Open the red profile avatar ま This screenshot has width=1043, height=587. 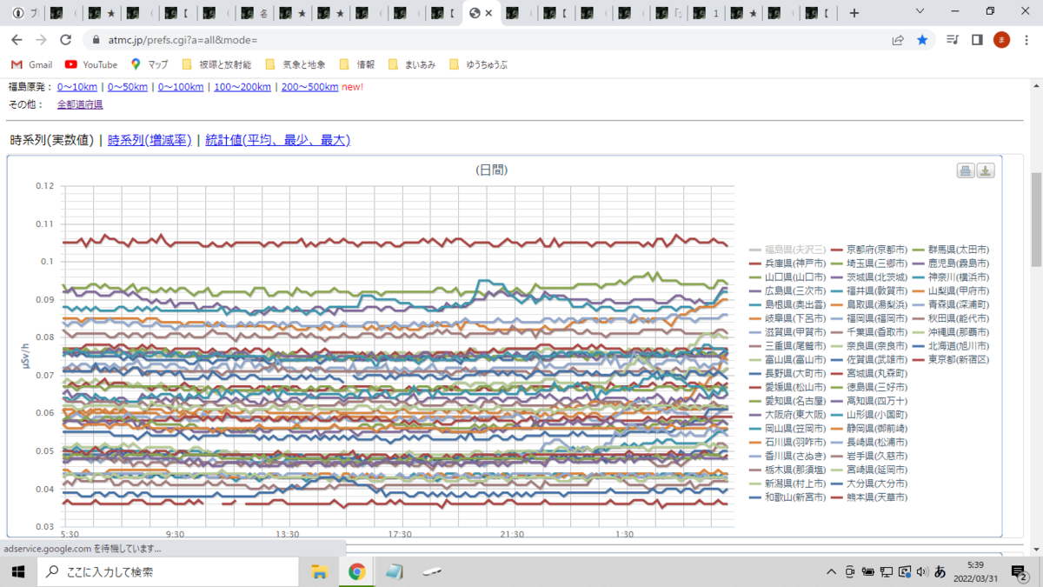coord(1001,40)
